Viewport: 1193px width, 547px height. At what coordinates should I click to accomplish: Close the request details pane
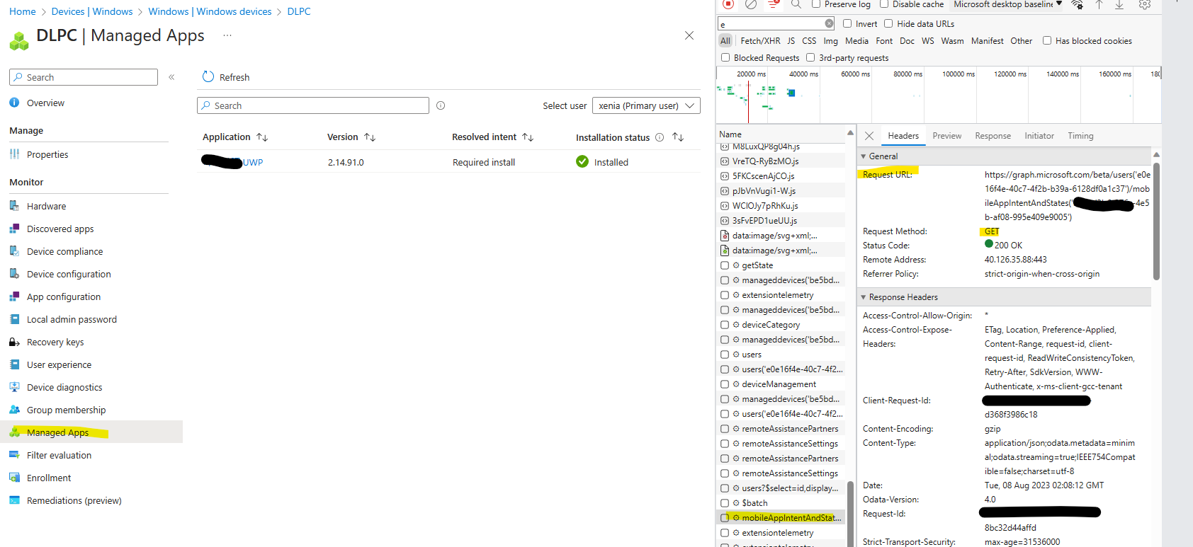pos(869,136)
